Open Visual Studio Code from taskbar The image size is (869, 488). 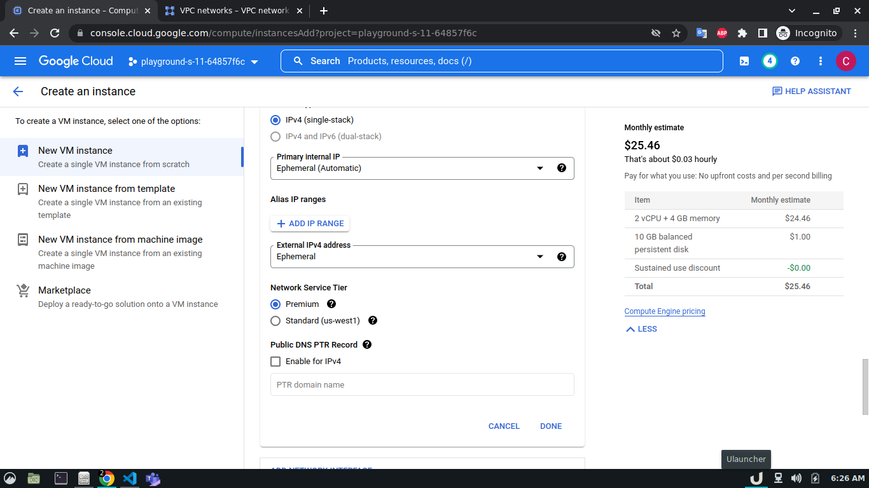[x=130, y=478]
